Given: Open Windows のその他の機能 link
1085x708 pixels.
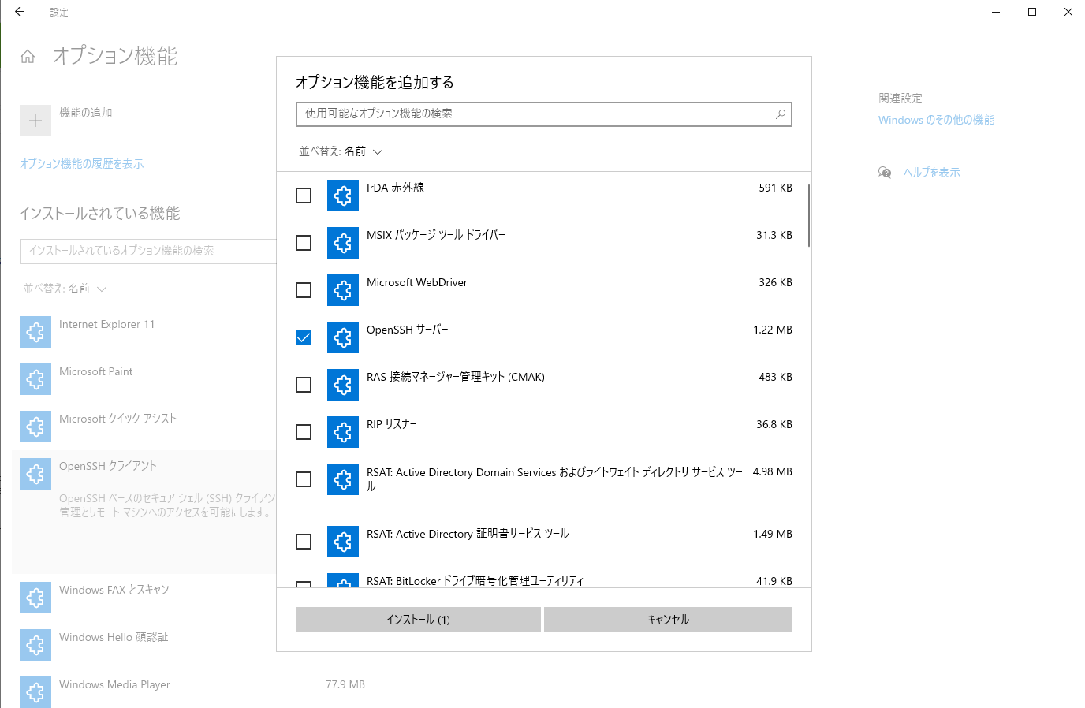Looking at the screenshot, I should click(x=936, y=120).
